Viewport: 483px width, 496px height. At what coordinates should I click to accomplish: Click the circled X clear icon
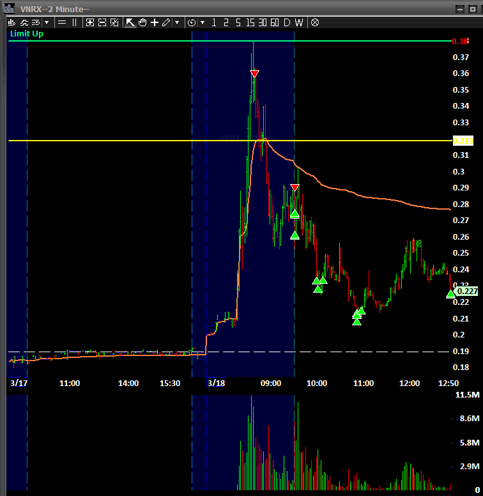pyautogui.click(x=315, y=22)
